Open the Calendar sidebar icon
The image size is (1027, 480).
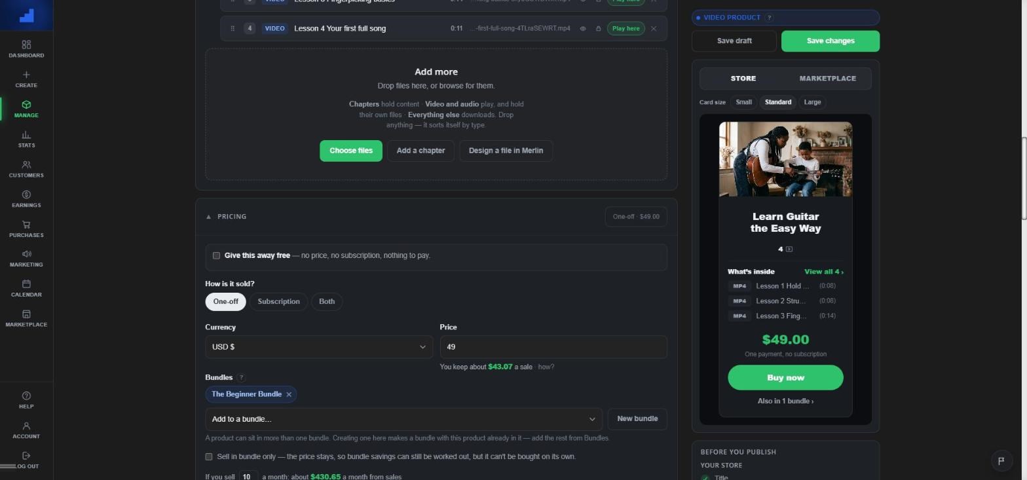click(x=26, y=284)
